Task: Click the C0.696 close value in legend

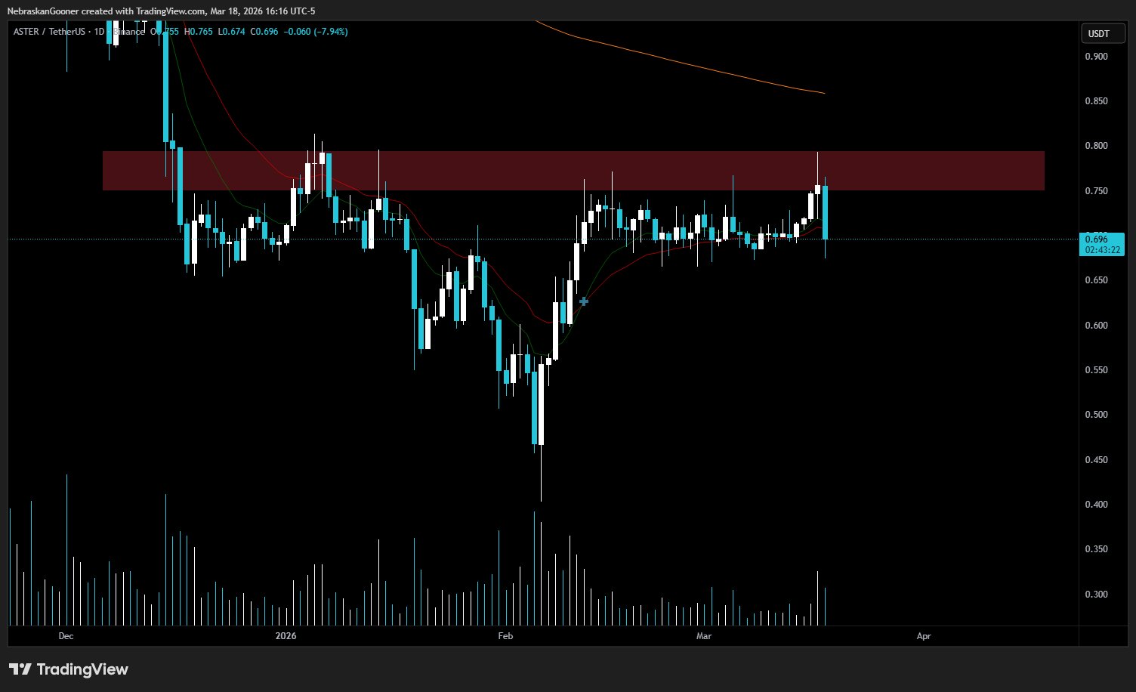Action: click(x=264, y=32)
